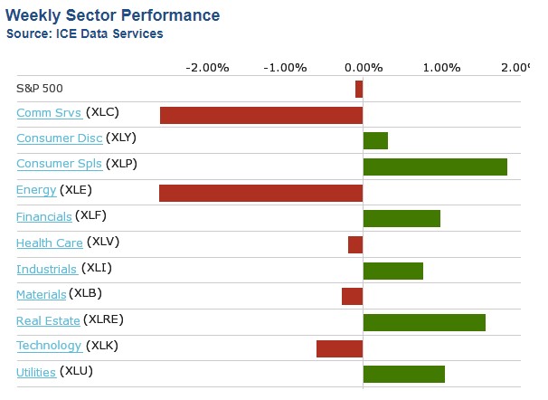The width and height of the screenshot is (548, 400).
Task: Open the Consumer Spls sector link
Action: [x=59, y=164]
